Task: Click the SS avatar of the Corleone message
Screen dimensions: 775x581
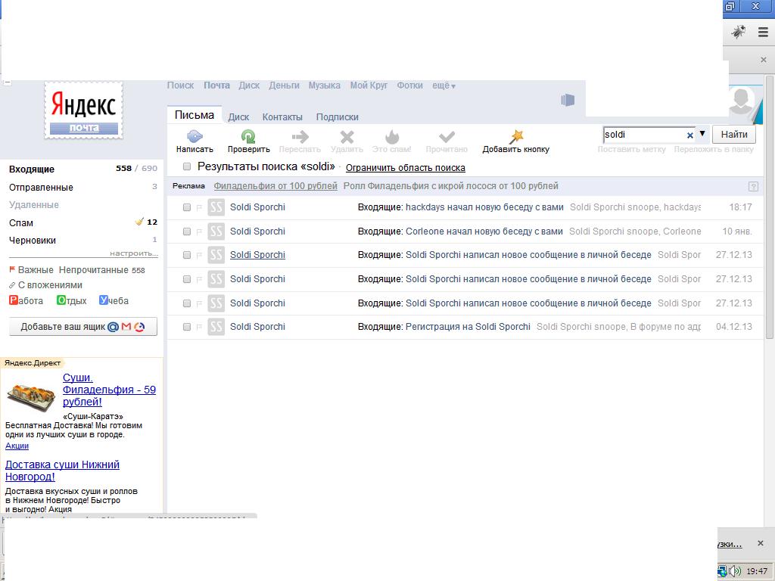Action: click(216, 231)
